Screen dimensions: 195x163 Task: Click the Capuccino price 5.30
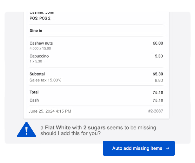[159, 56]
